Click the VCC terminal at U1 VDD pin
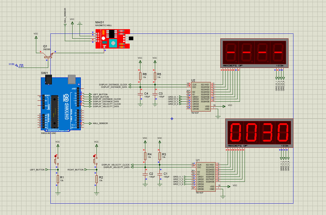The width and height of the screenshot is (326, 215). click(x=229, y=186)
